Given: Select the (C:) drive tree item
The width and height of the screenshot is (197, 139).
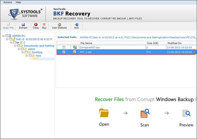Looking at the screenshot, I should click(22, 42).
